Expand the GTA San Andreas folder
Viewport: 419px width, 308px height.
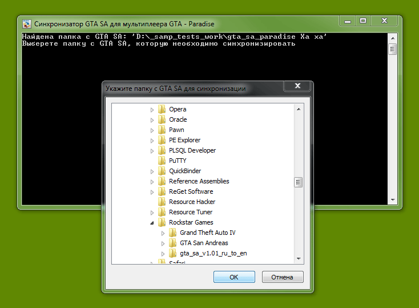coord(163,243)
